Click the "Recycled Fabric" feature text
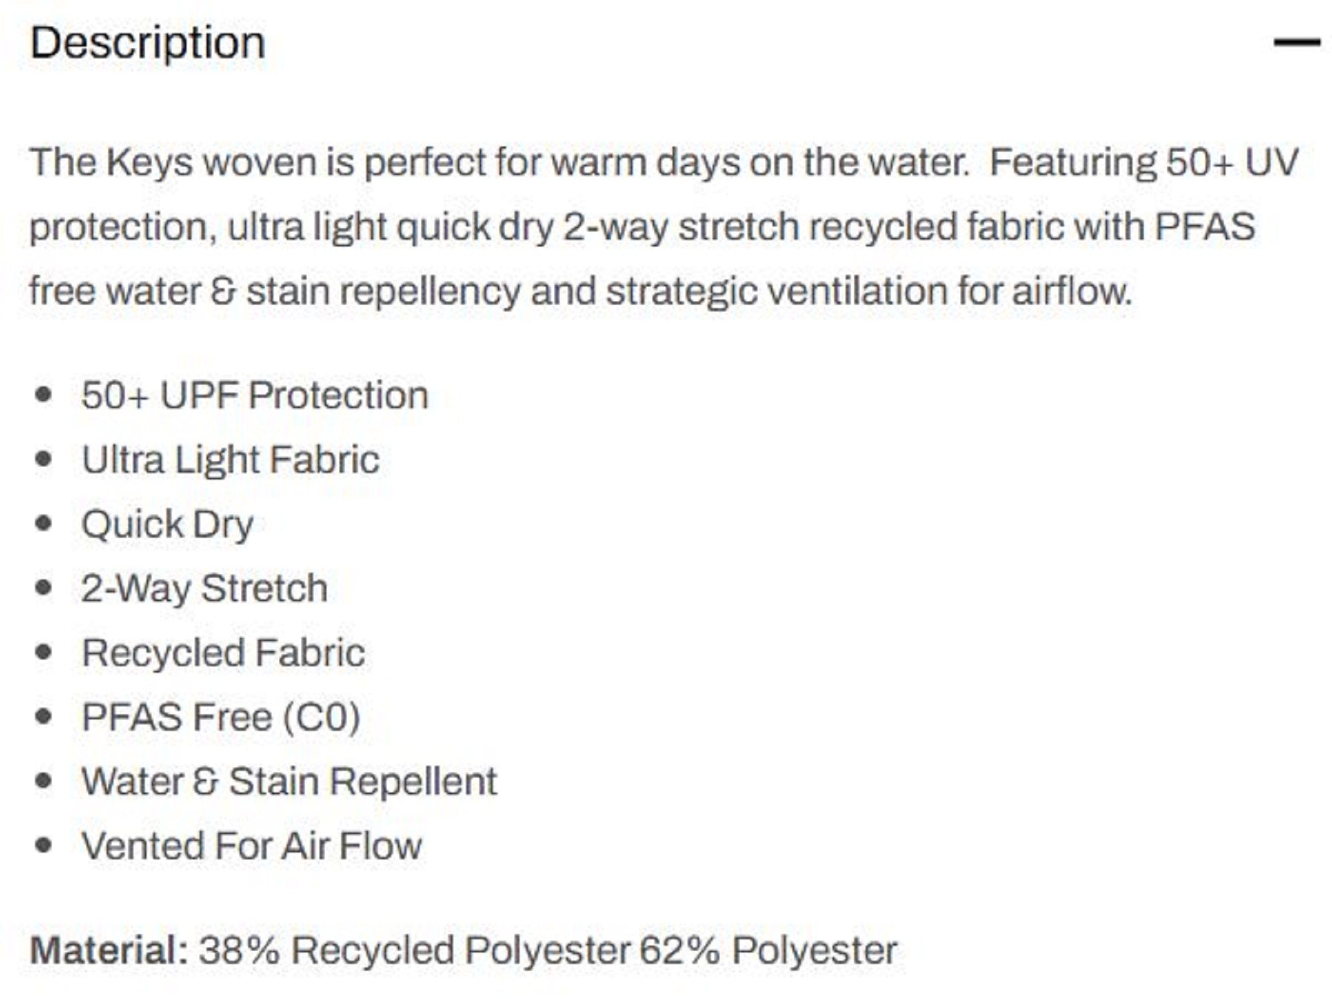1332x999 pixels. pos(223,653)
